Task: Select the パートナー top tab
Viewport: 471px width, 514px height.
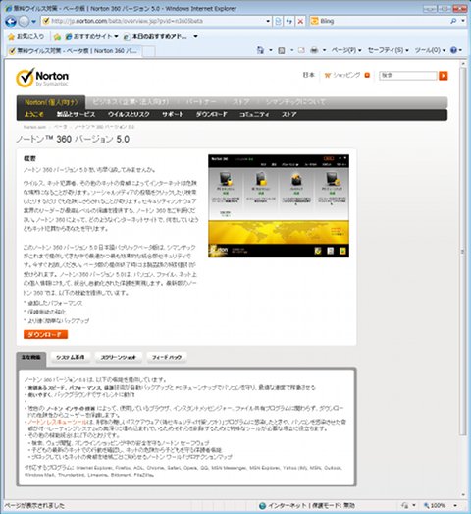Action: [x=201, y=102]
